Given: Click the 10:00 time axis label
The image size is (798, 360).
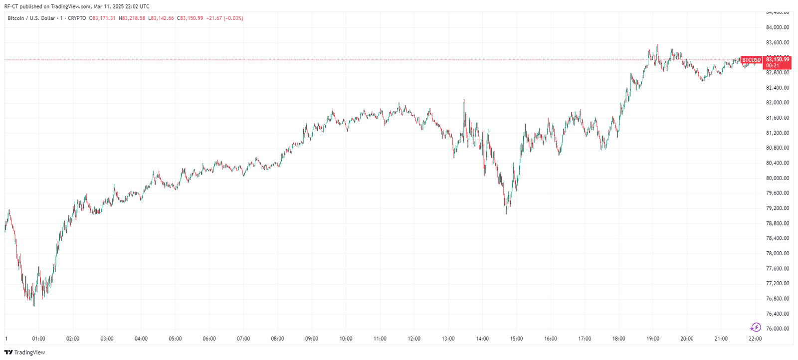Looking at the screenshot, I should click(x=346, y=339).
